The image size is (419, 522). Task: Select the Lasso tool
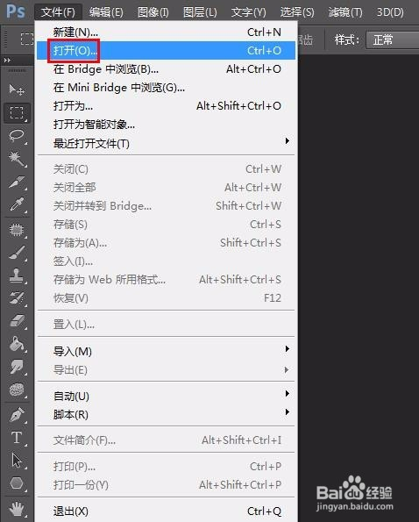click(x=17, y=136)
